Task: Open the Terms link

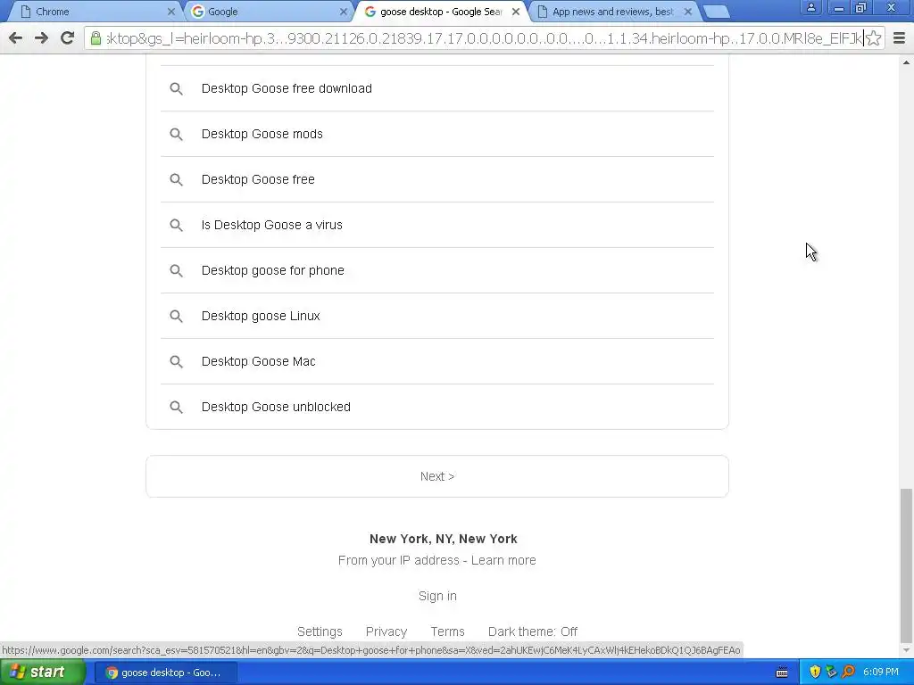Action: point(448,631)
